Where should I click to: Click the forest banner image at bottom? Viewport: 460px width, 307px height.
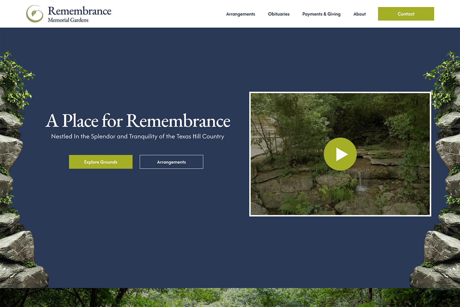coord(230,298)
